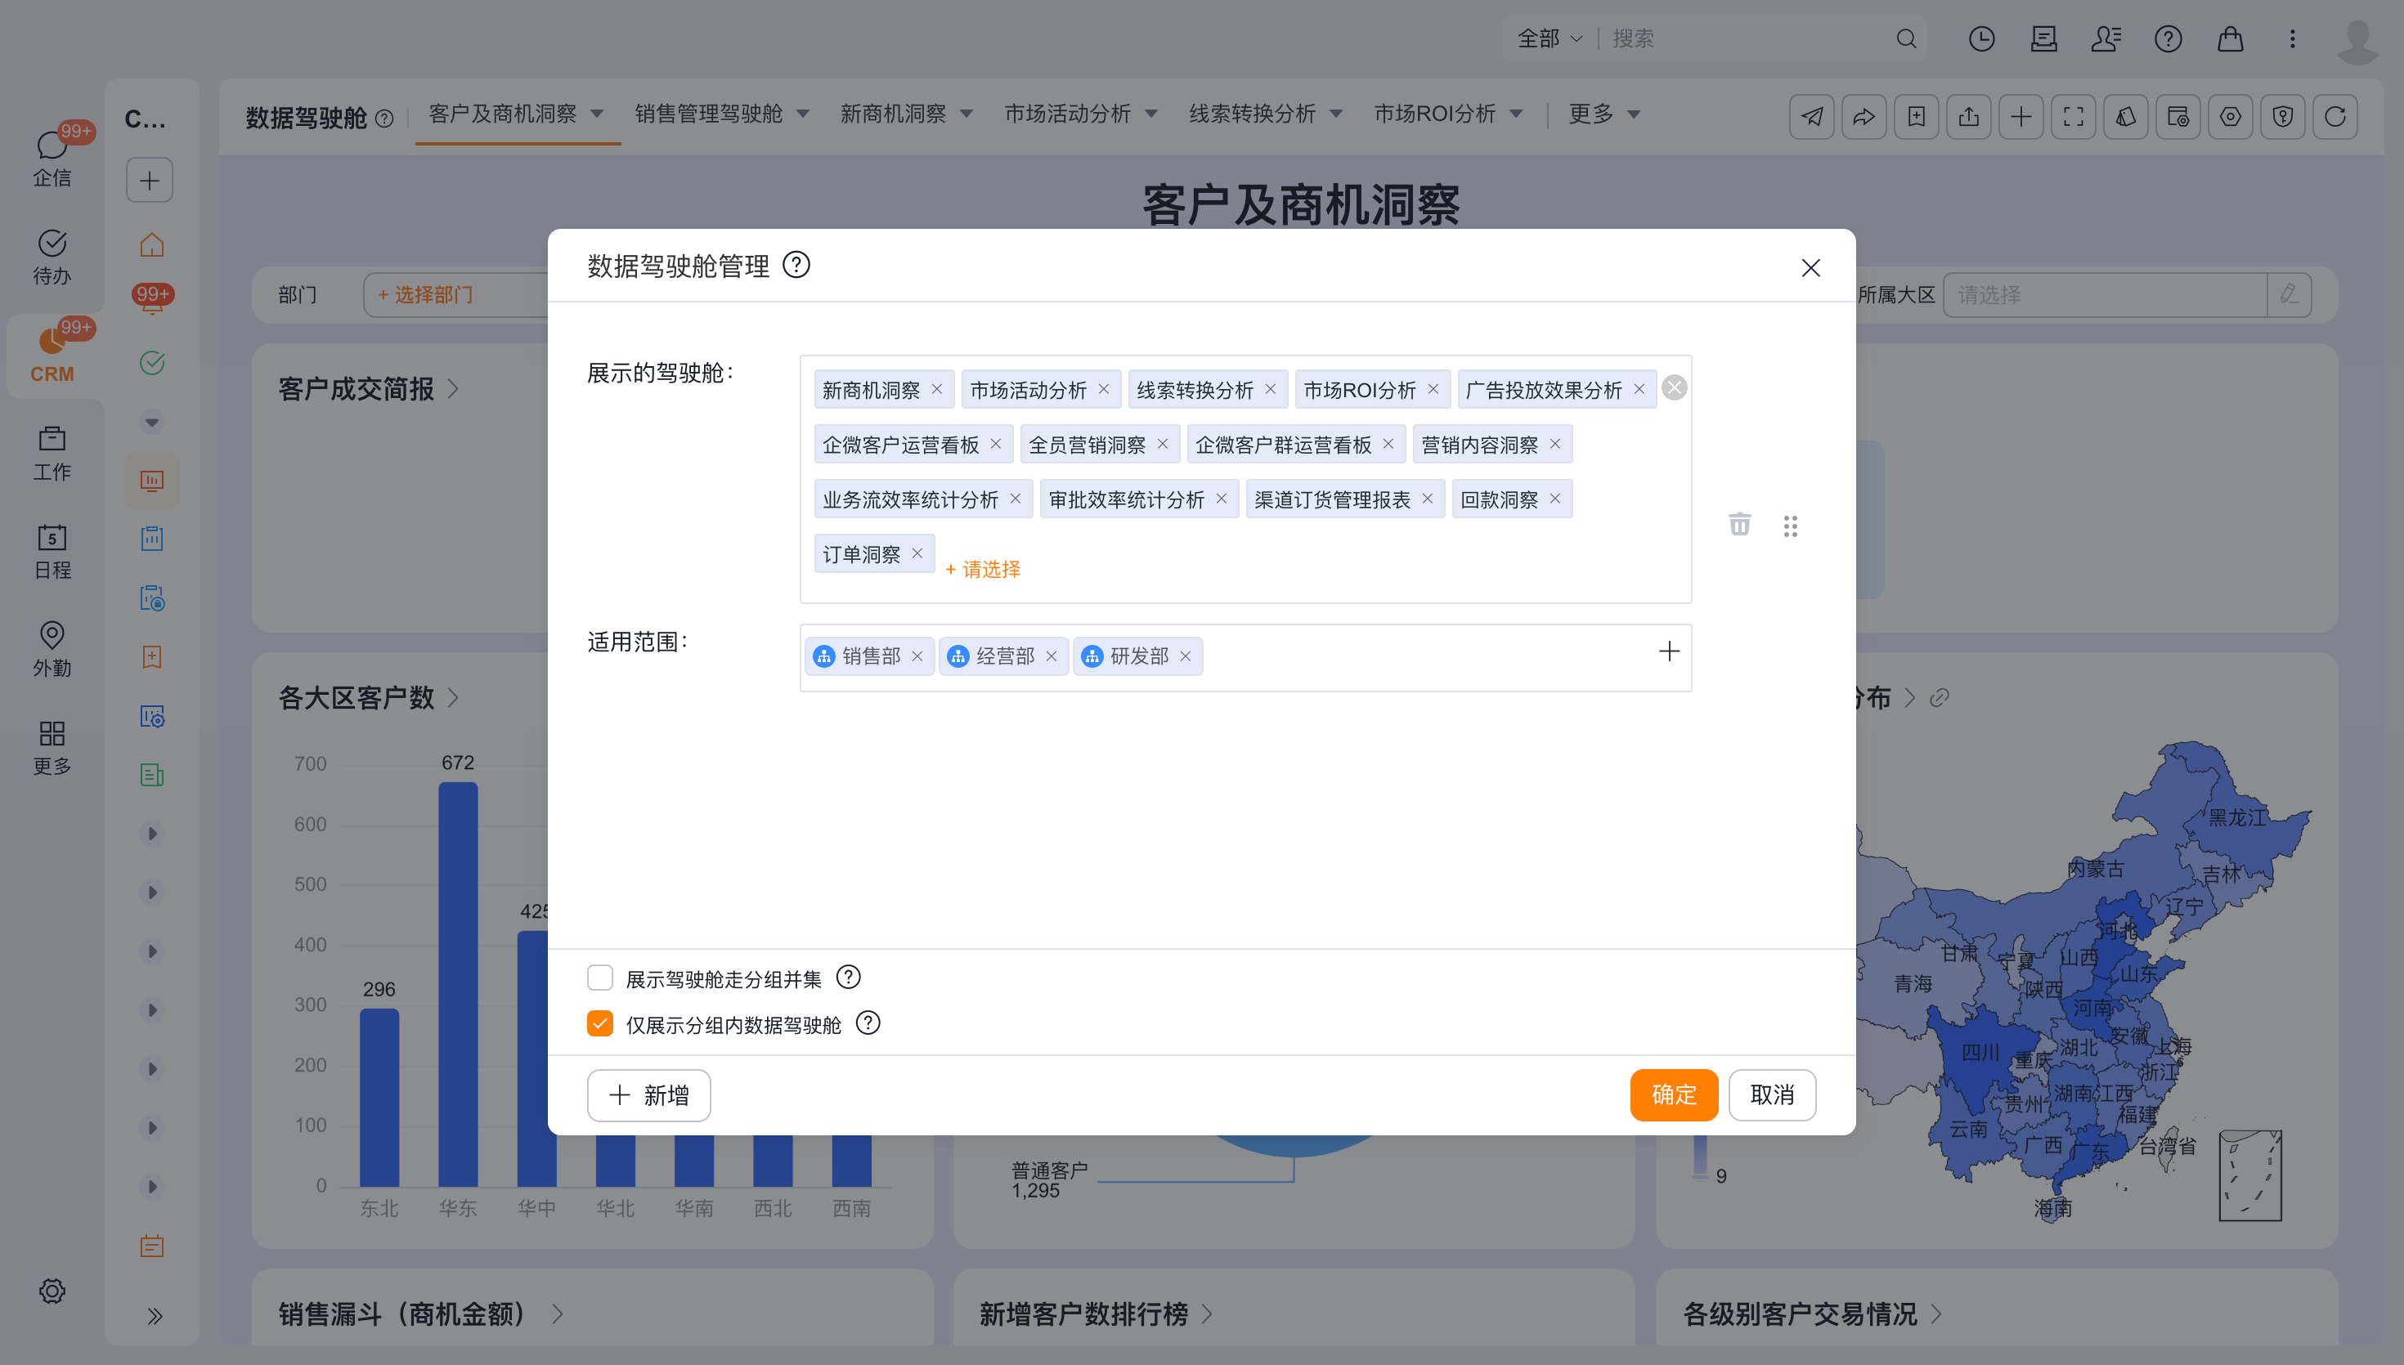
Task: Expand 市场ROI分析 tab dropdown arrow
Action: [1516, 114]
